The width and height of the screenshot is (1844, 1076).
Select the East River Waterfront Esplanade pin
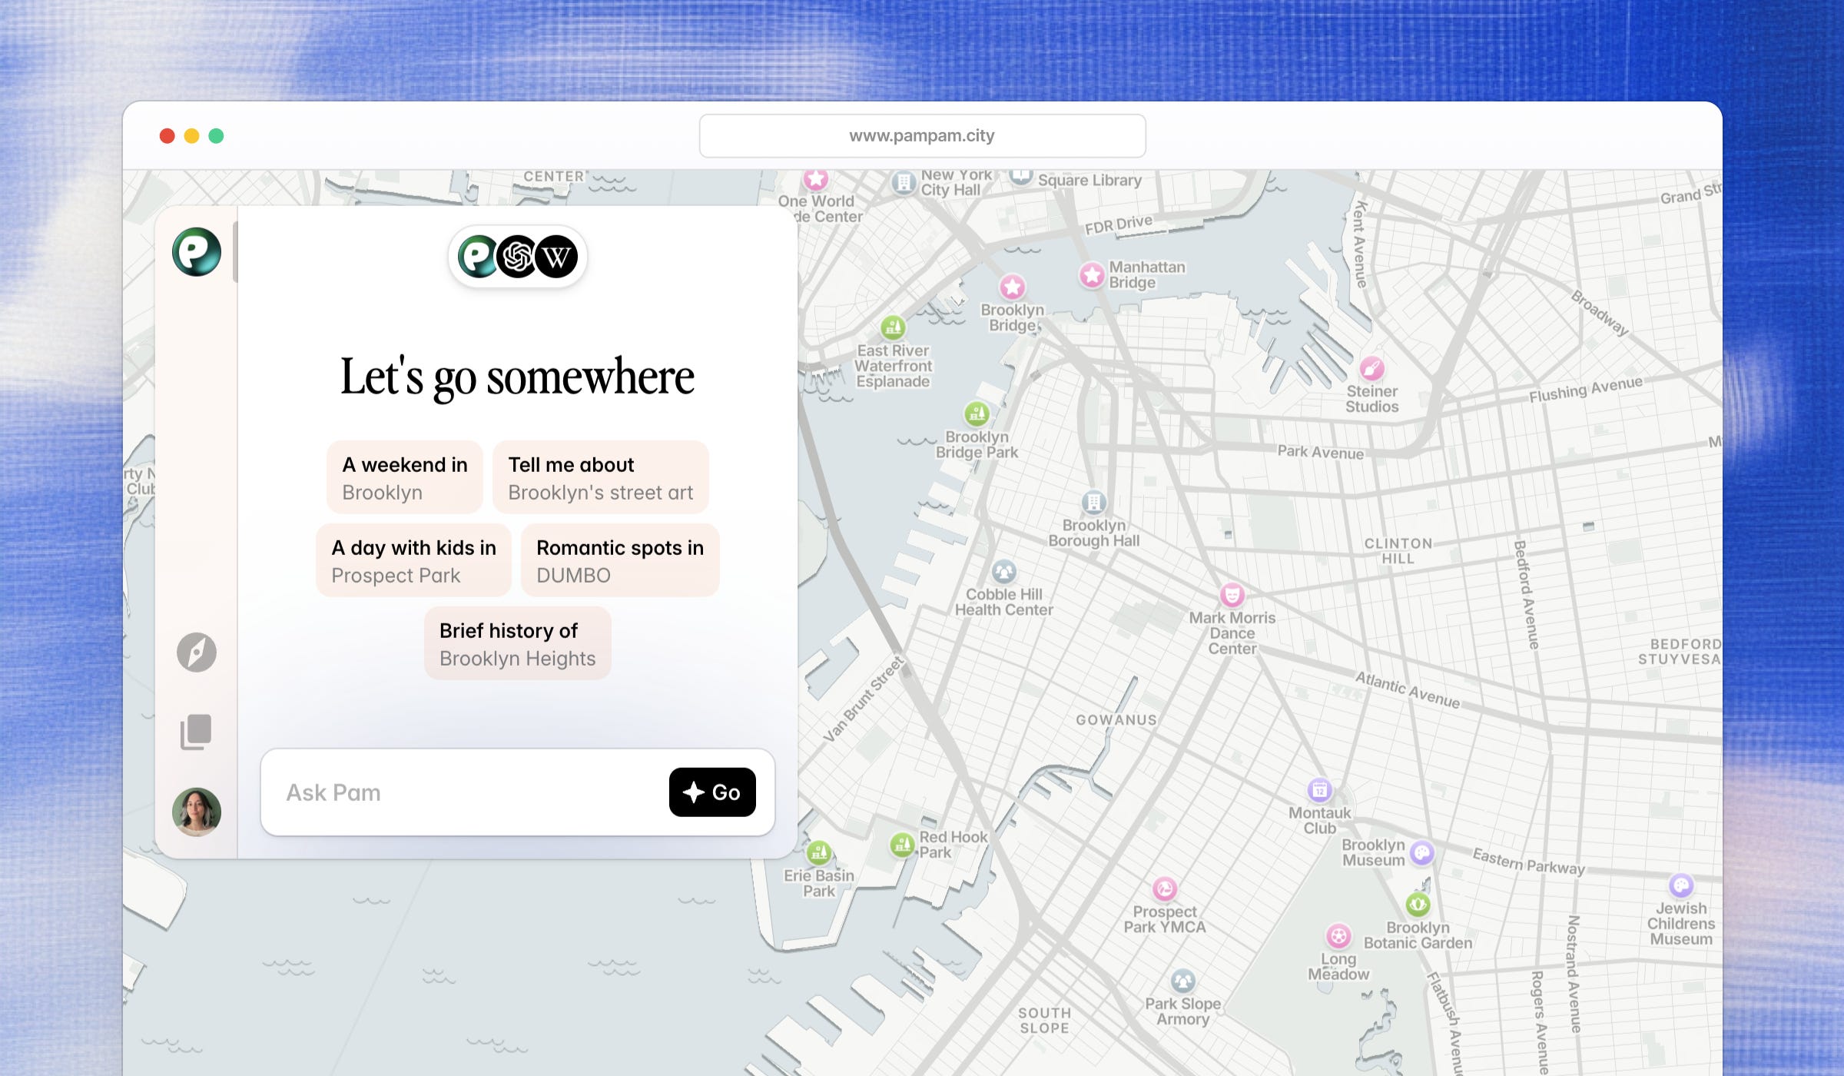click(893, 328)
